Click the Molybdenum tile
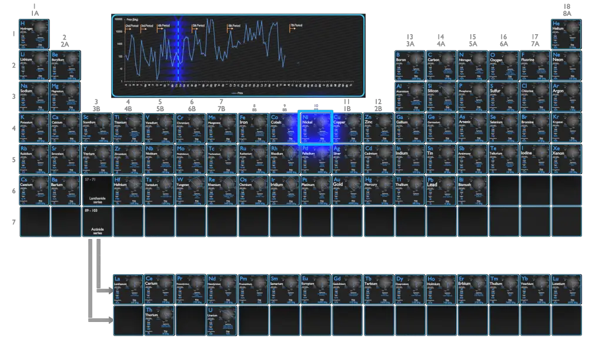The height and width of the screenshot is (339, 602). pos(191,159)
